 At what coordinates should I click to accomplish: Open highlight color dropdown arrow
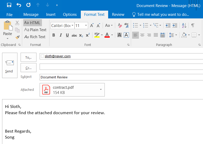tap(102, 35)
